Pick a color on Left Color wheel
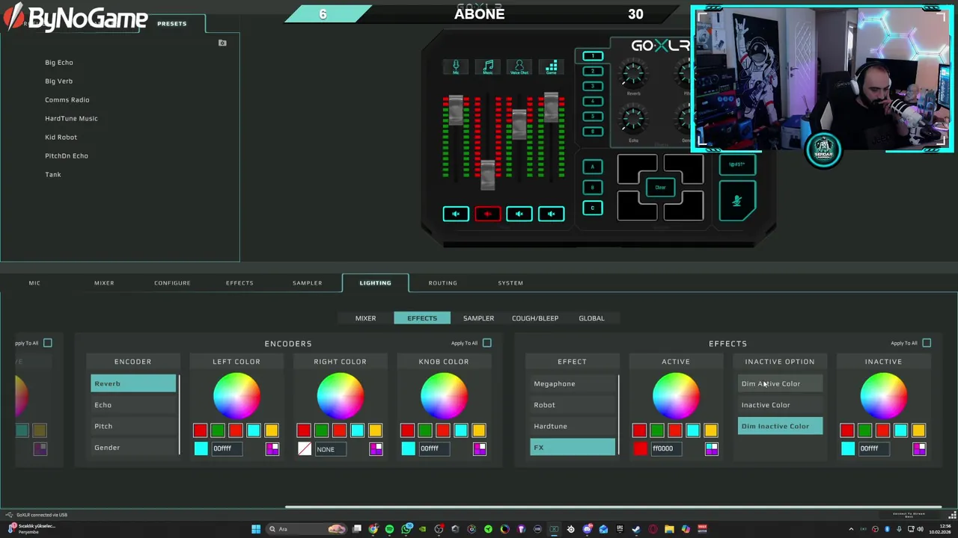This screenshot has height=538, width=958. [237, 396]
